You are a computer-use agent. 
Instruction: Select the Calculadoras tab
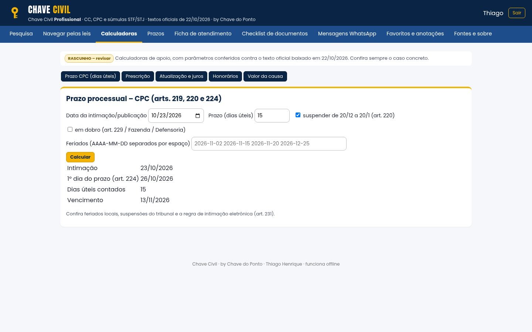pos(119,34)
